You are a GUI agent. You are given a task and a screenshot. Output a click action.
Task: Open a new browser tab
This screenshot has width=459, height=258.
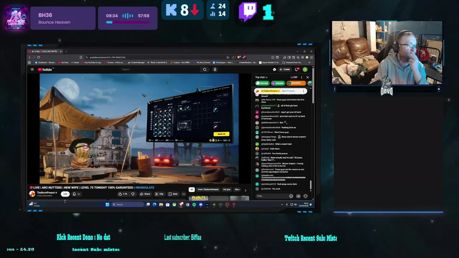[x=66, y=51]
